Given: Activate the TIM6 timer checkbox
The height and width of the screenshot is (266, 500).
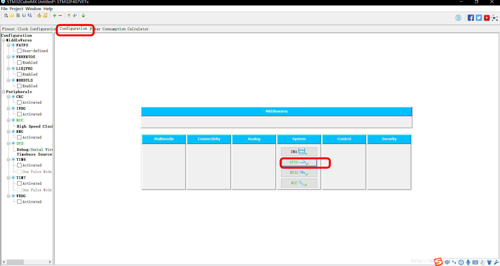Looking at the screenshot, I should [x=19, y=165].
